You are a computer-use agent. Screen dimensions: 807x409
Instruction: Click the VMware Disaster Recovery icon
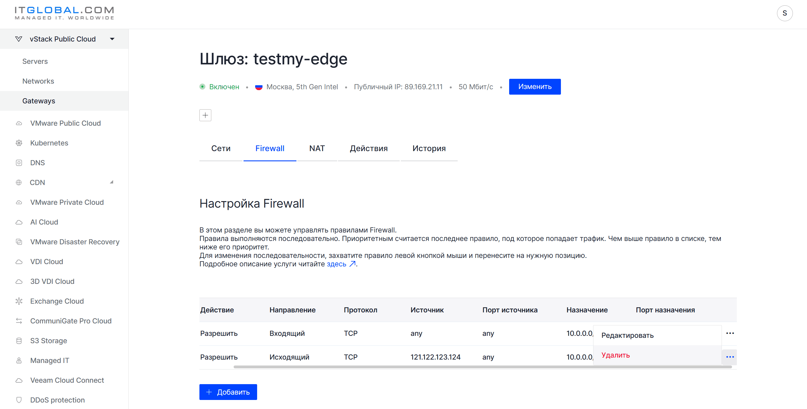click(19, 242)
